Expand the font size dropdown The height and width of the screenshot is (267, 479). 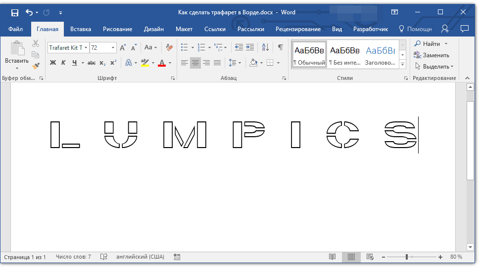point(113,48)
